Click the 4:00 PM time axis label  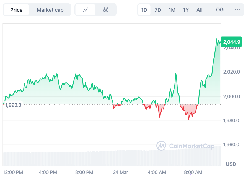(x=48, y=172)
